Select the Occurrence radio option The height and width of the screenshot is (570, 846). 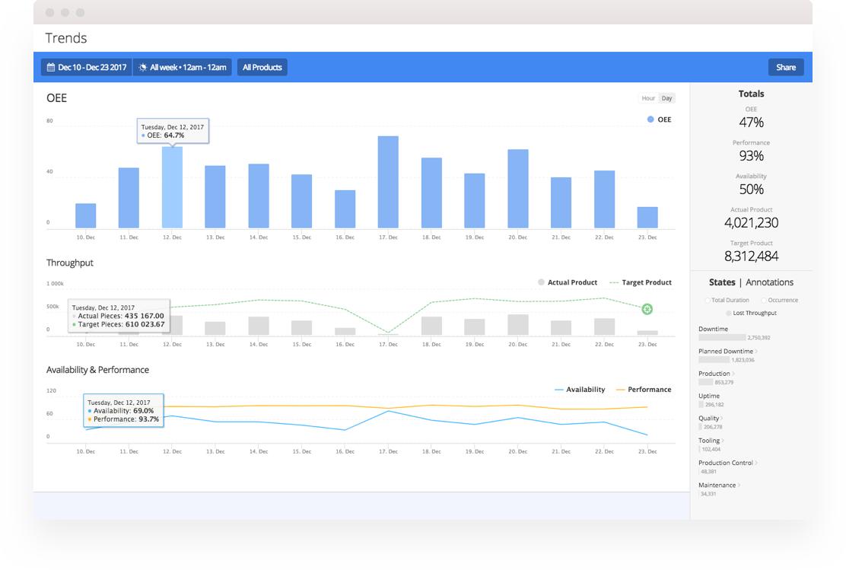pos(763,301)
